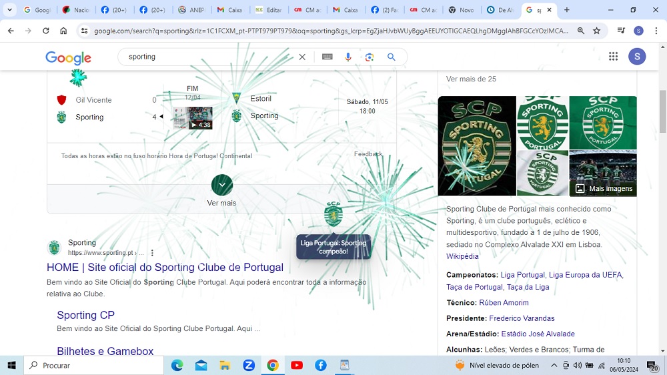667x375 pixels.
Task: Clear the search box text
Action: [302, 57]
